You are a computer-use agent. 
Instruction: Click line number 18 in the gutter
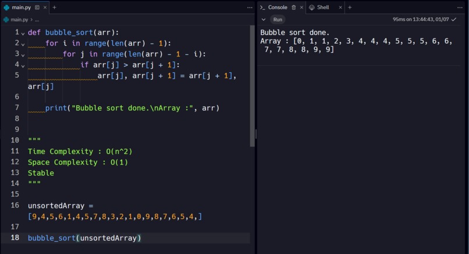(x=15, y=238)
